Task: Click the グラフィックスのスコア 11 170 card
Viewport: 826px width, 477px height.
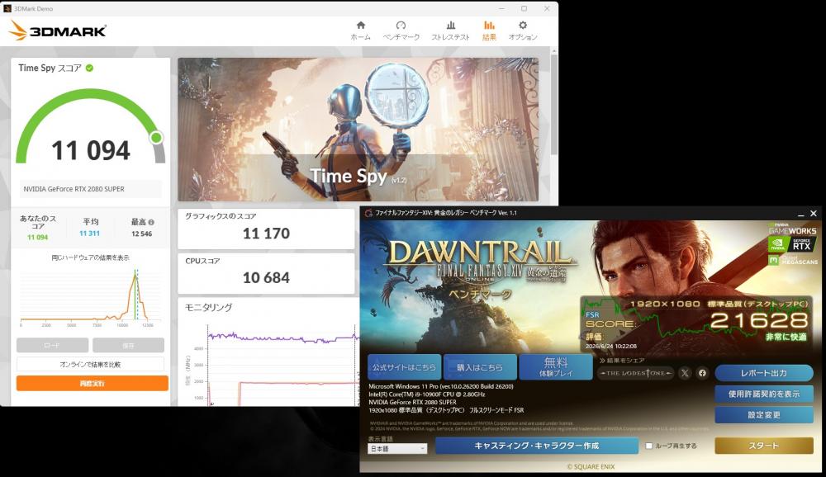Action: pyautogui.click(x=266, y=229)
